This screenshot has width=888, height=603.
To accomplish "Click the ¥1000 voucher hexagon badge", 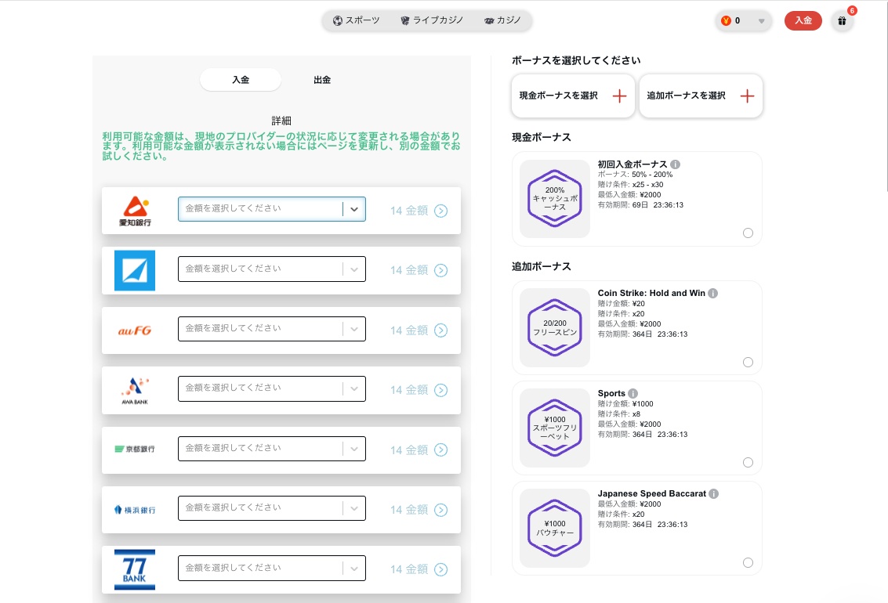I will tap(555, 528).
